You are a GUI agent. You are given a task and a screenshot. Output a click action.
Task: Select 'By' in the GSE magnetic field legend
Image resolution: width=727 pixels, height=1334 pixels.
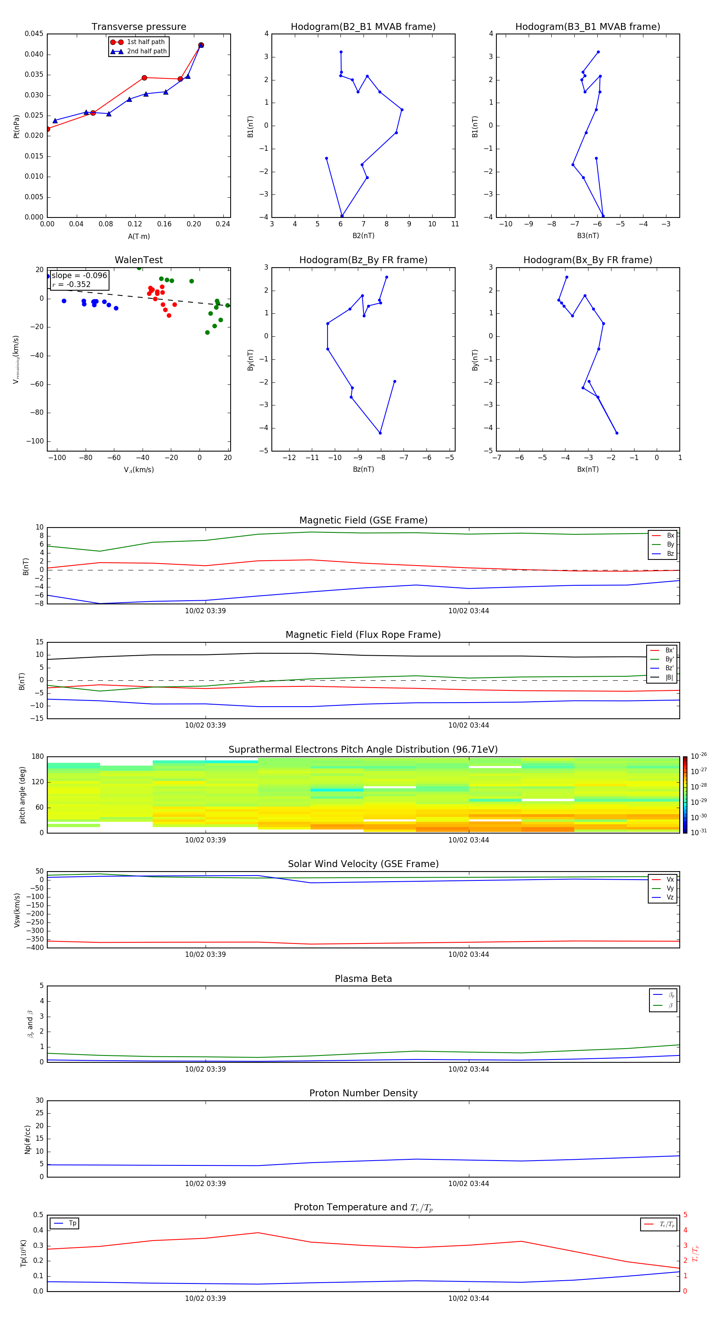[x=663, y=544]
